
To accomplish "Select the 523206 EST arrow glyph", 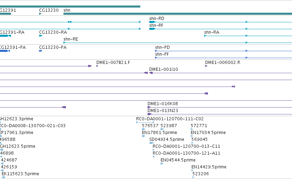I will (x=193, y=177).
